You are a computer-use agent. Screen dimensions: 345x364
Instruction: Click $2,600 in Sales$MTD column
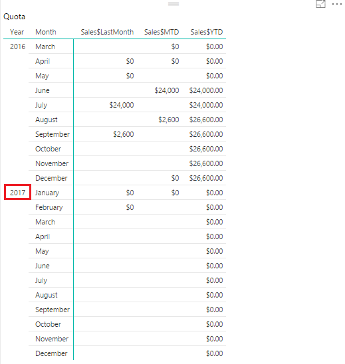pos(169,120)
